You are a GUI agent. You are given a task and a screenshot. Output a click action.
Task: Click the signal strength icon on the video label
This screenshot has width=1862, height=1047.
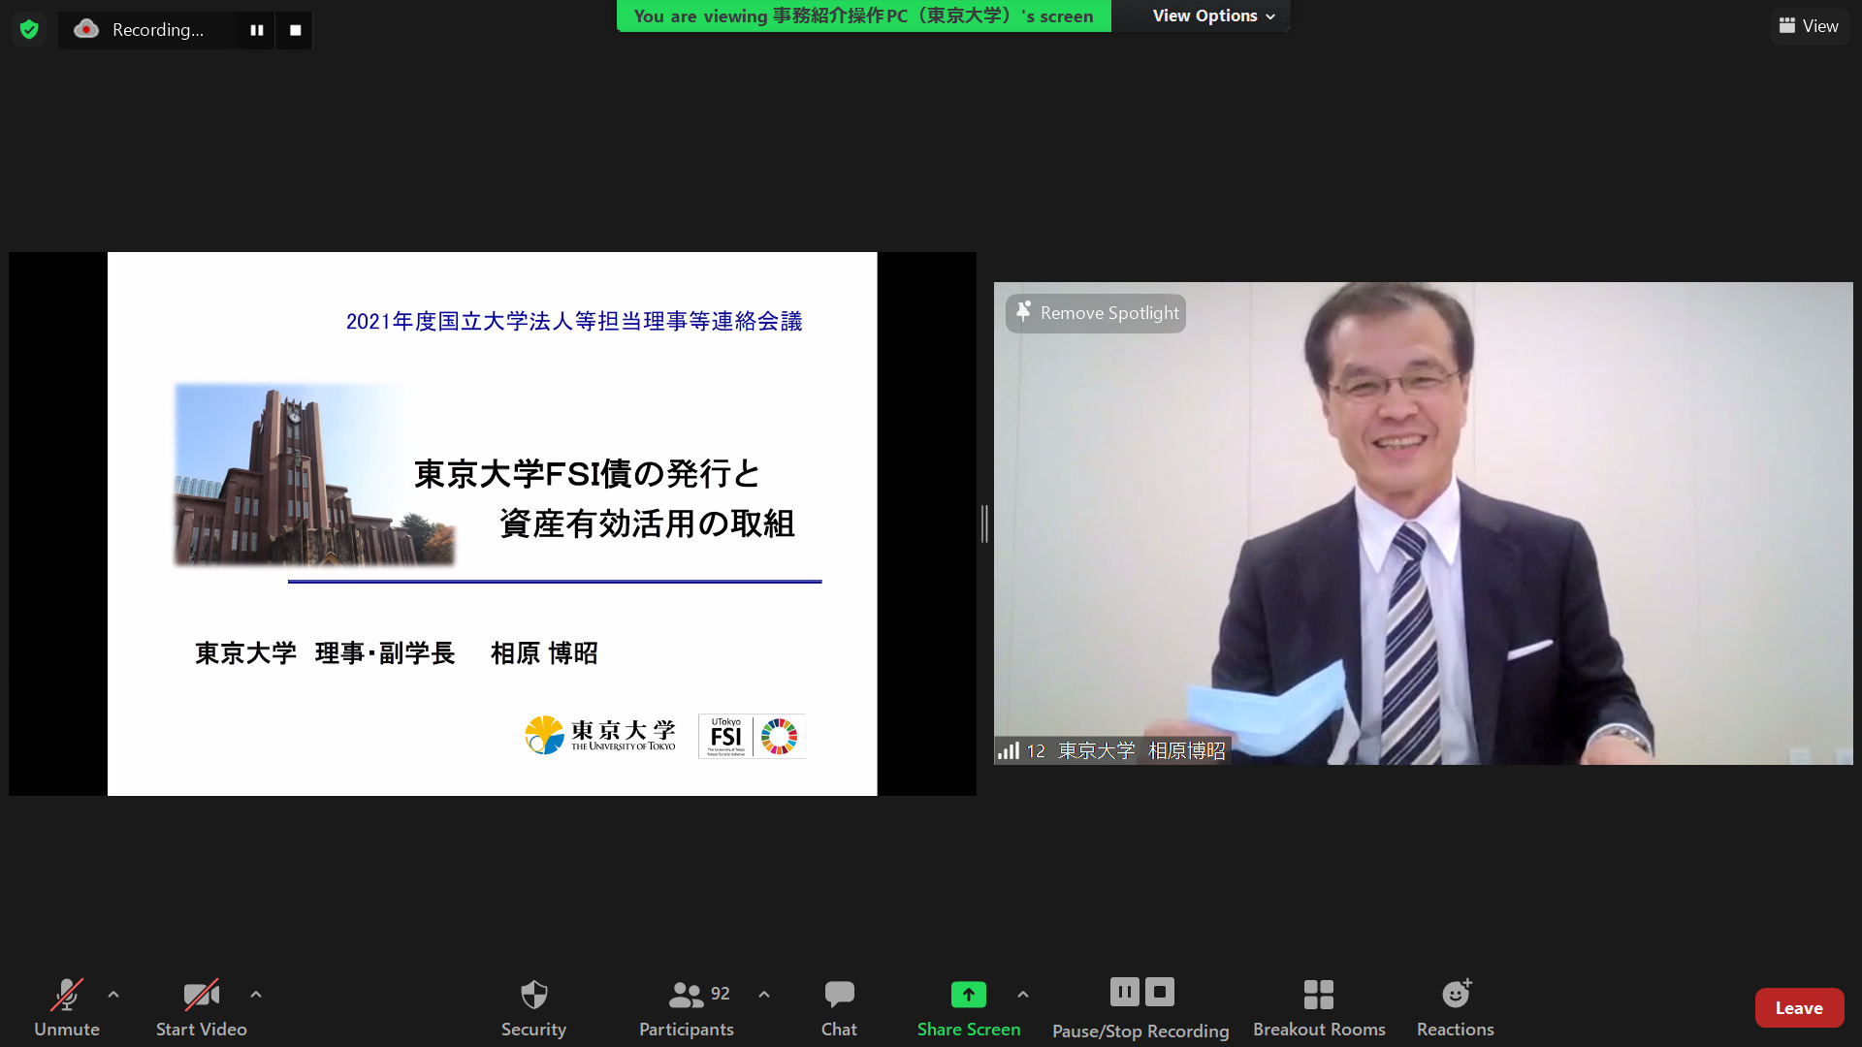tap(1009, 750)
